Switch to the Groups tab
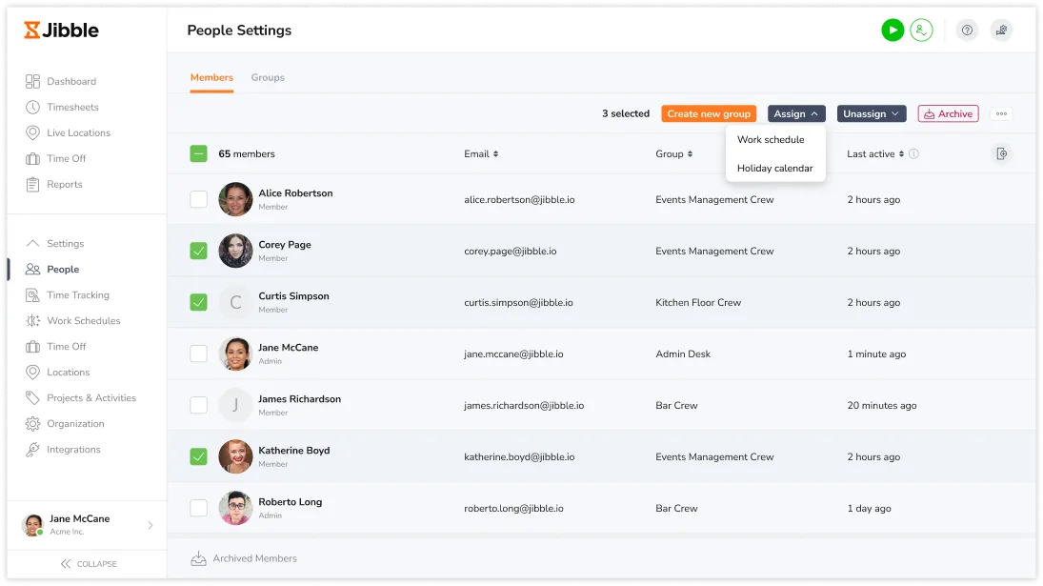The height and width of the screenshot is (586, 1043). point(268,78)
